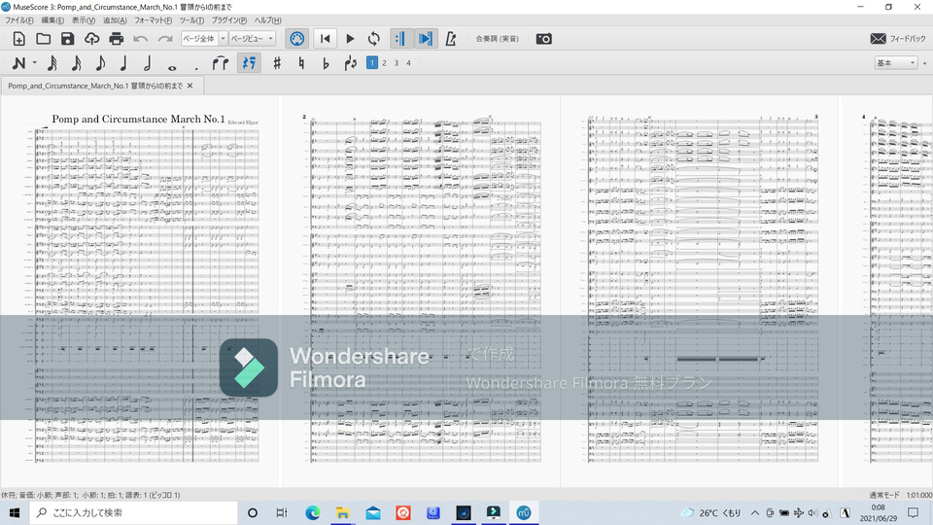Start playback with the Play button
Screen dimensions: 933x525
point(350,39)
